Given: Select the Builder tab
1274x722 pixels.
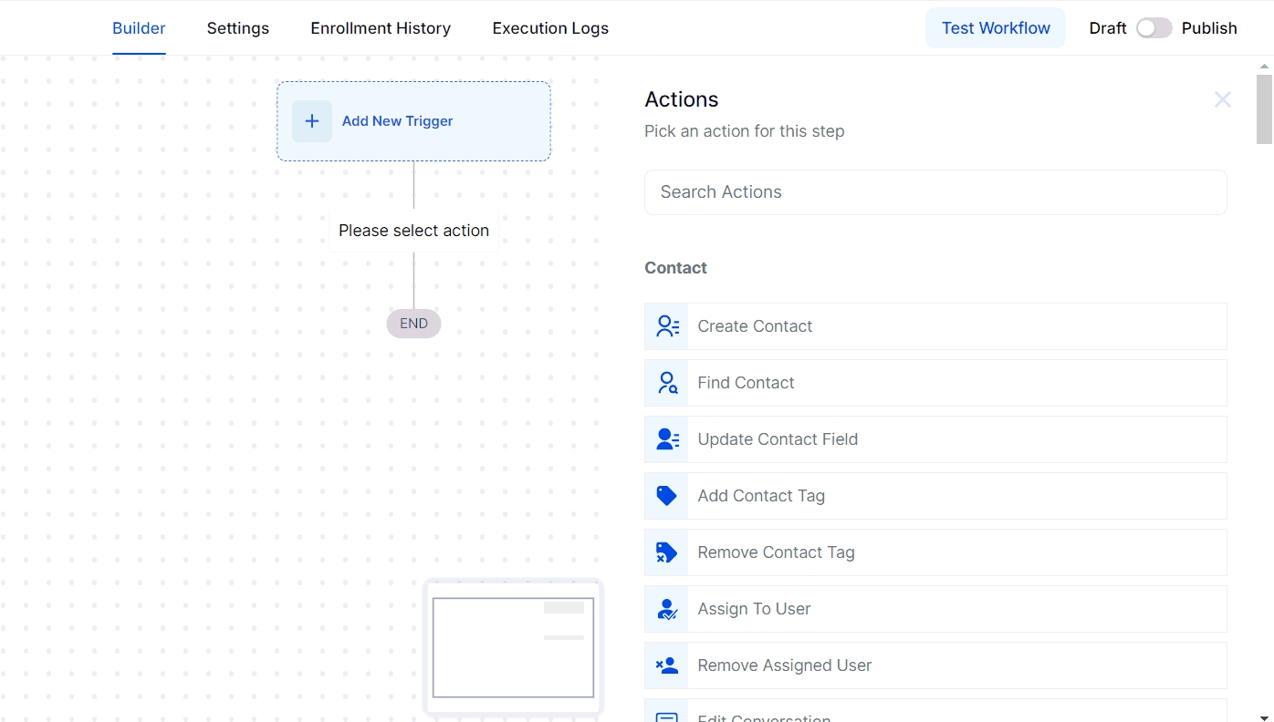Looking at the screenshot, I should coord(139,28).
